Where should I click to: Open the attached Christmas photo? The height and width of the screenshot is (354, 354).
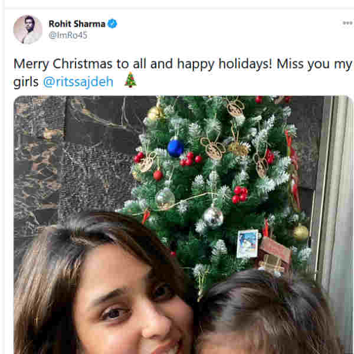tap(183, 225)
